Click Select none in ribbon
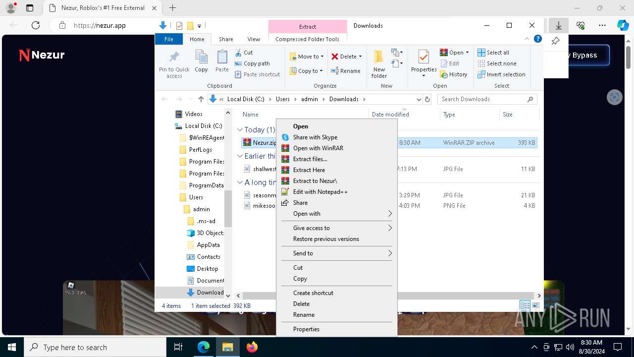This screenshot has width=634, height=357. tap(497, 63)
